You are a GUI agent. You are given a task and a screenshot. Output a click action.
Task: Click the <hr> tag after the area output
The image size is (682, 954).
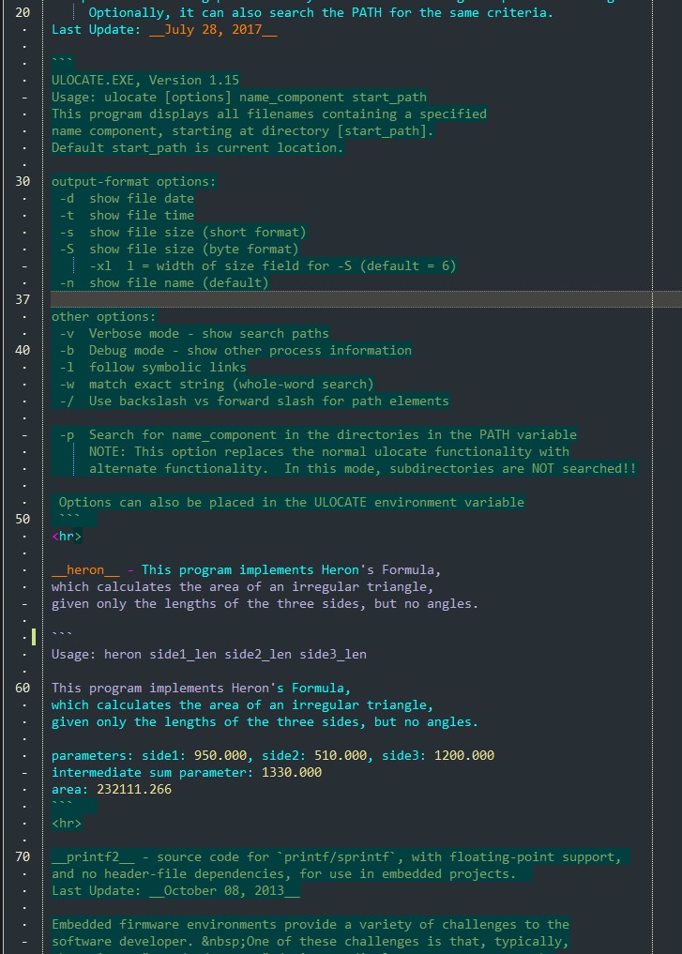point(67,824)
